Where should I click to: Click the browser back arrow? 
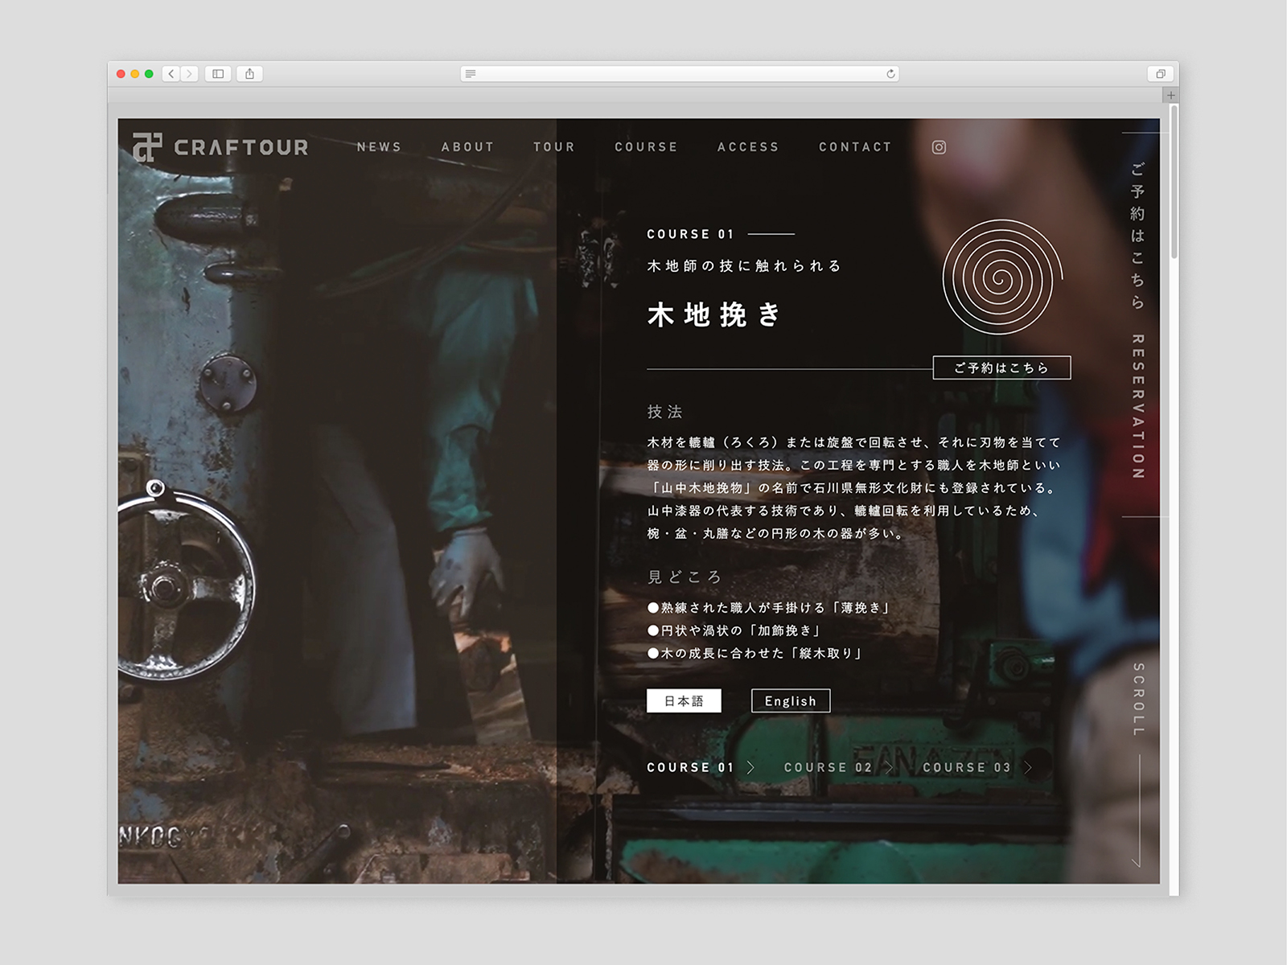click(171, 74)
